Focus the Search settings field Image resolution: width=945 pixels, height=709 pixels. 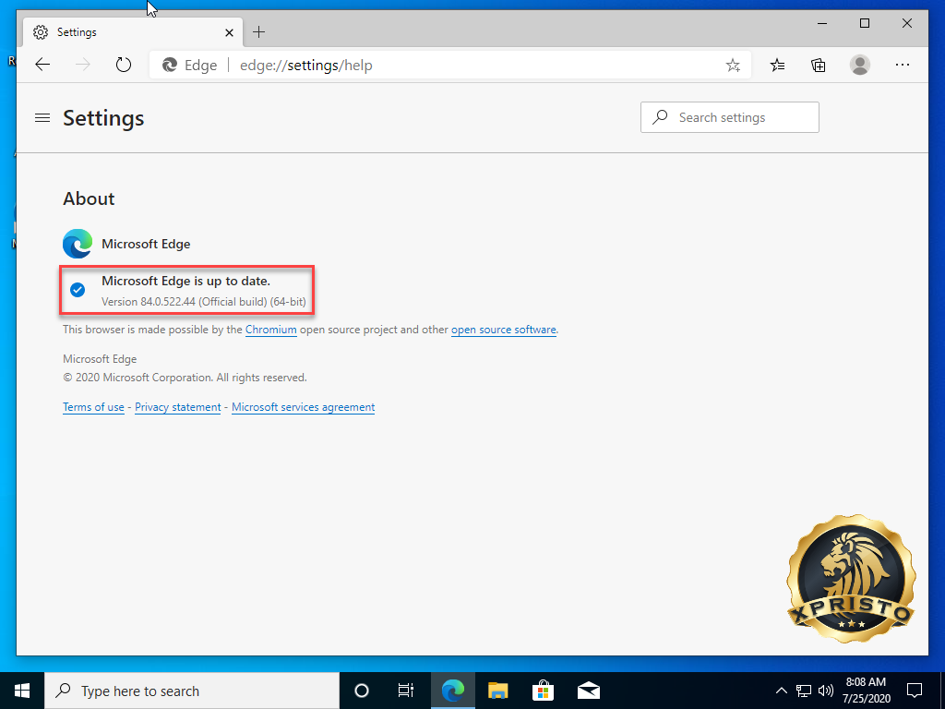pos(730,117)
